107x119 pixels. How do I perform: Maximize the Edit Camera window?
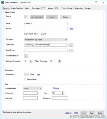tap(96, 2)
